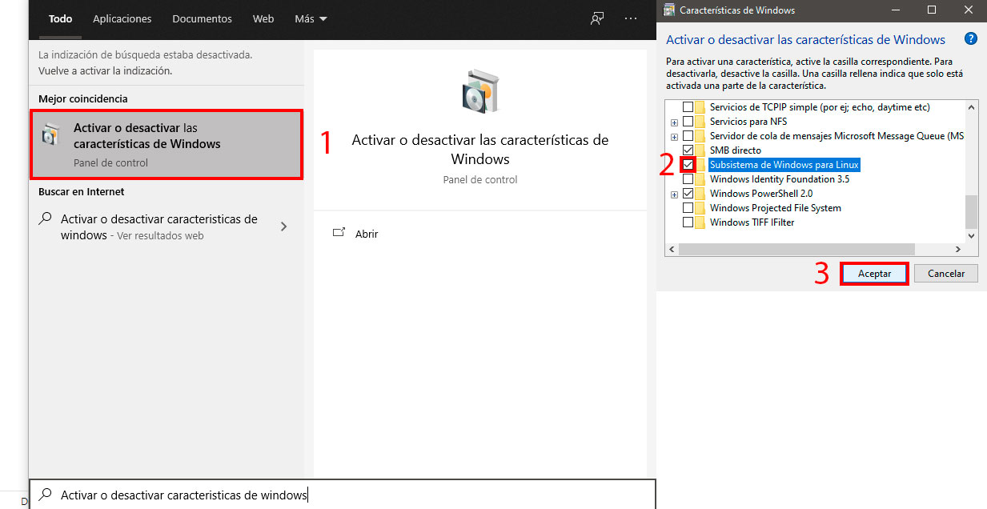Click the folder icon of Windows TIFF IFilter

pos(700,222)
